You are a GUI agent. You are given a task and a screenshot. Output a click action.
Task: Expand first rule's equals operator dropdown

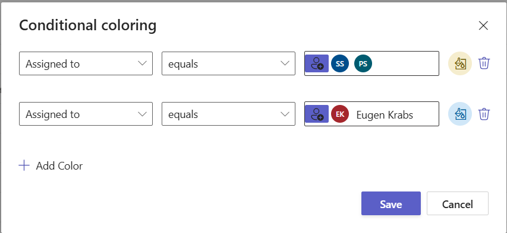click(x=228, y=63)
